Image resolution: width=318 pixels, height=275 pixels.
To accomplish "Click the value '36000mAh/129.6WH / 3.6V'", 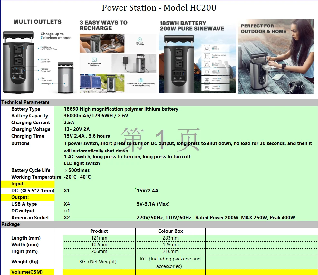I will [96, 116].
